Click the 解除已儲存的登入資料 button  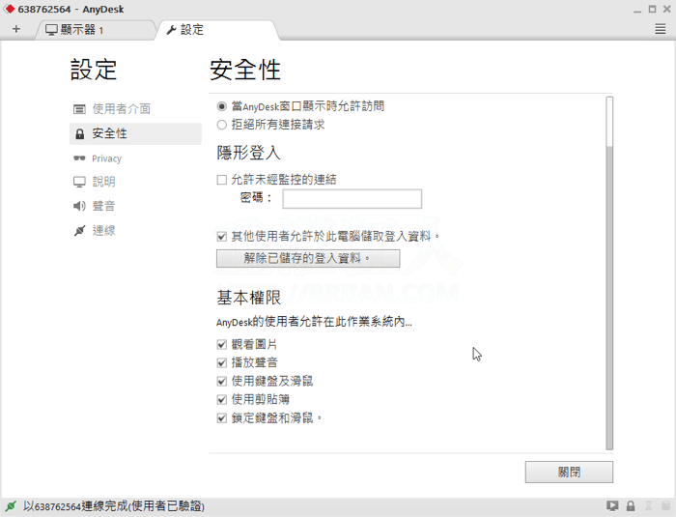pos(307,258)
